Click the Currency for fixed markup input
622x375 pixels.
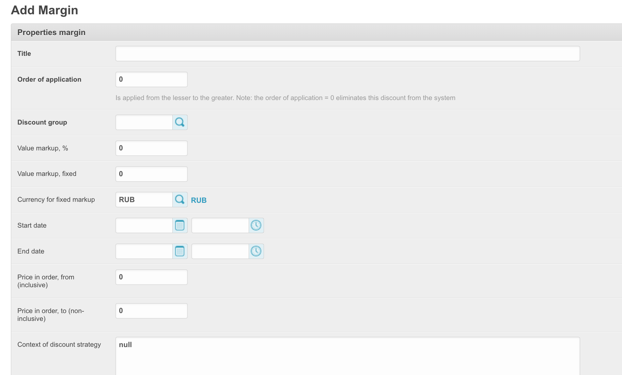tap(144, 199)
